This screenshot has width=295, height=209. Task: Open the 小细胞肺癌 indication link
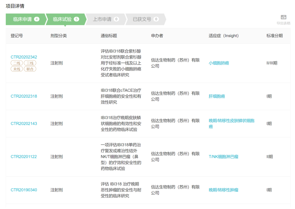click(219, 63)
